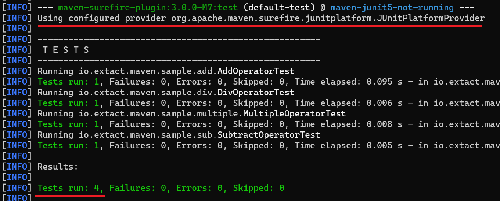500x201 pixels.
Task: Click the JUnitPlatformProvider provider line
Action: (x=261, y=18)
